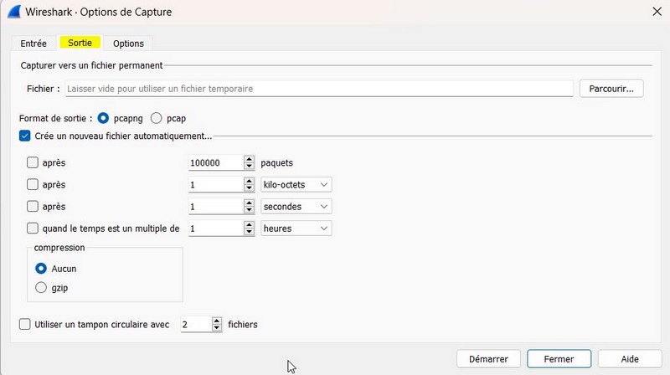
Task: Enable 'Utiliser un tampon circulaire' checkbox
Action: pyautogui.click(x=25, y=324)
